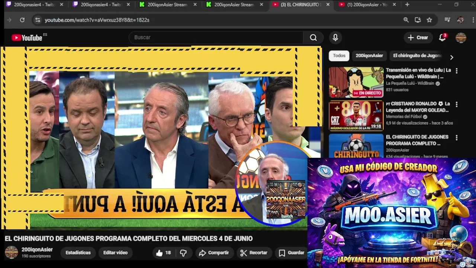476x268 pixels.
Task: Open the Chiringuito recommended video thumbnail
Action: coord(356,146)
